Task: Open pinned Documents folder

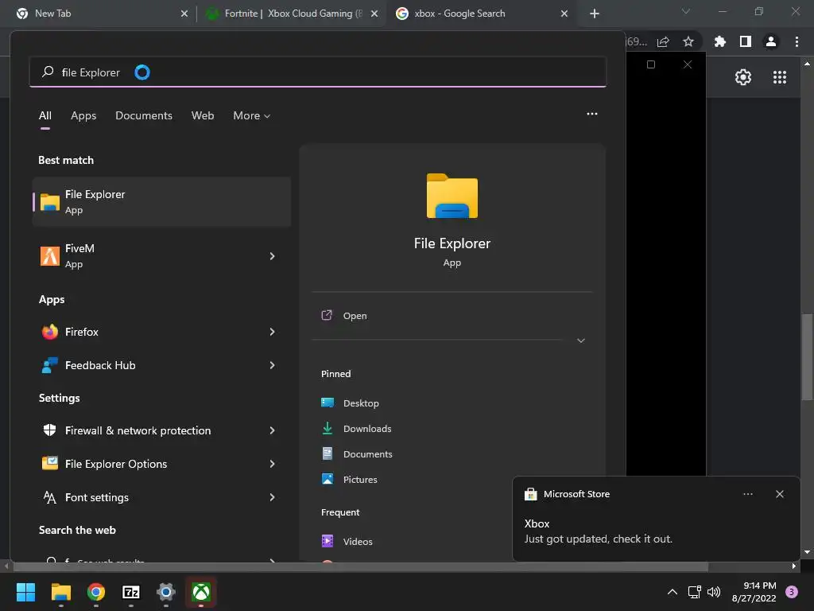Action: 357,454
